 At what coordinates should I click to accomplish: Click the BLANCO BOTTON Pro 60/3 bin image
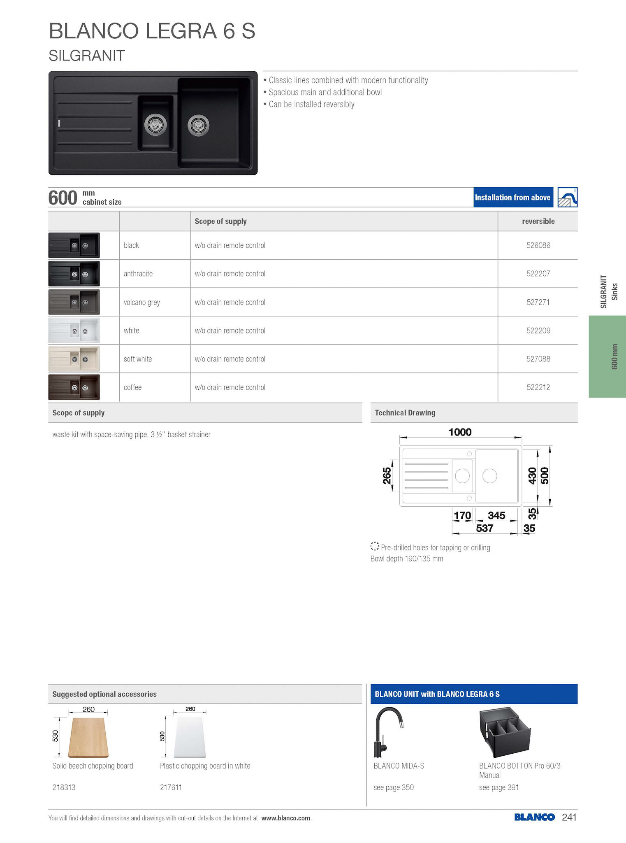[505, 733]
